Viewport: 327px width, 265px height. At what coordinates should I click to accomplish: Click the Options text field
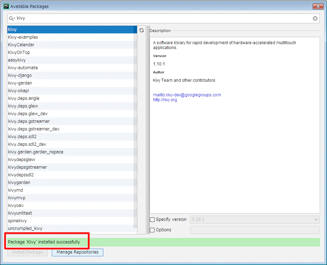(x=255, y=230)
